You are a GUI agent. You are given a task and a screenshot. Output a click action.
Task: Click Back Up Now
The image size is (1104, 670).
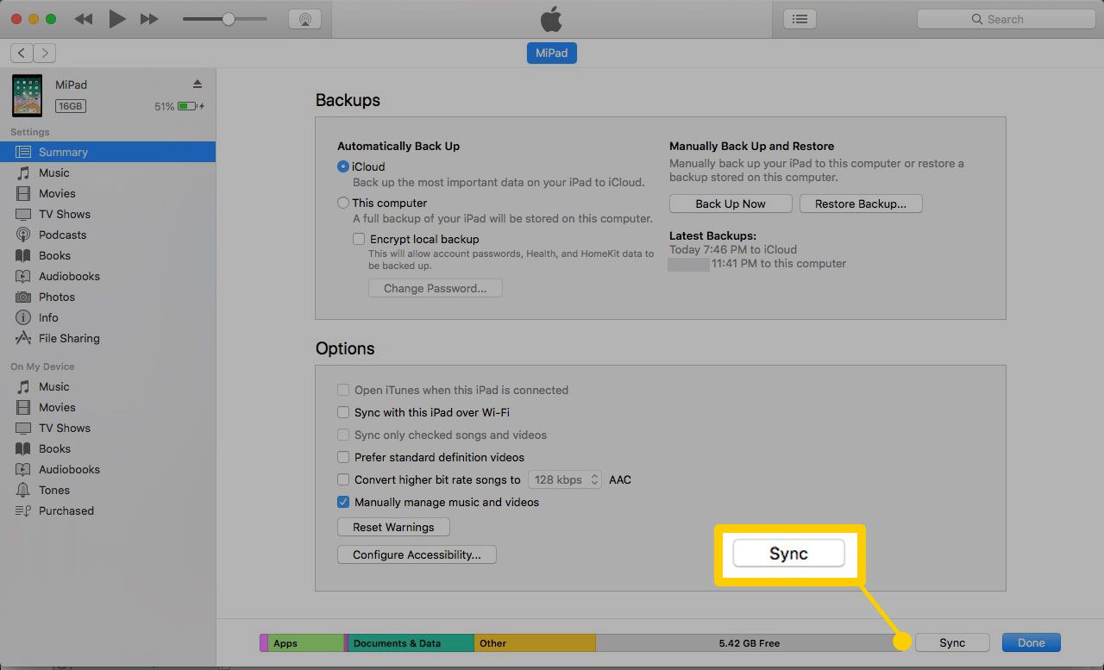click(x=731, y=204)
